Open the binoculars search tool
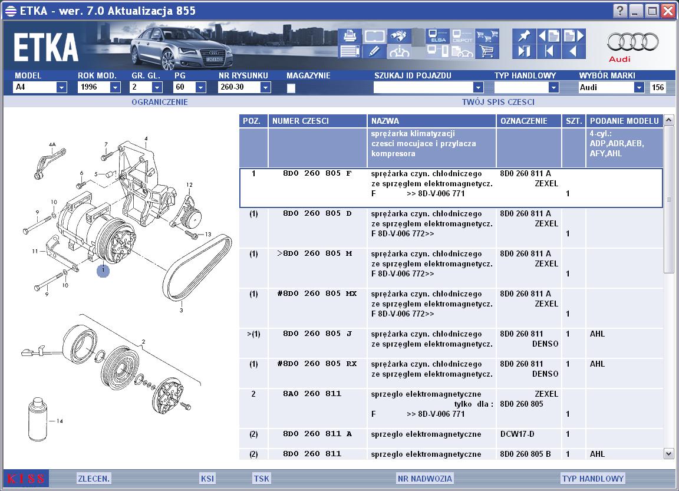Screen dimensions: 679x491 (400, 35)
